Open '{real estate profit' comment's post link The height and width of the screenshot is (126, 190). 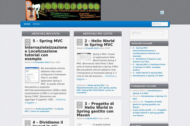tap(149, 113)
